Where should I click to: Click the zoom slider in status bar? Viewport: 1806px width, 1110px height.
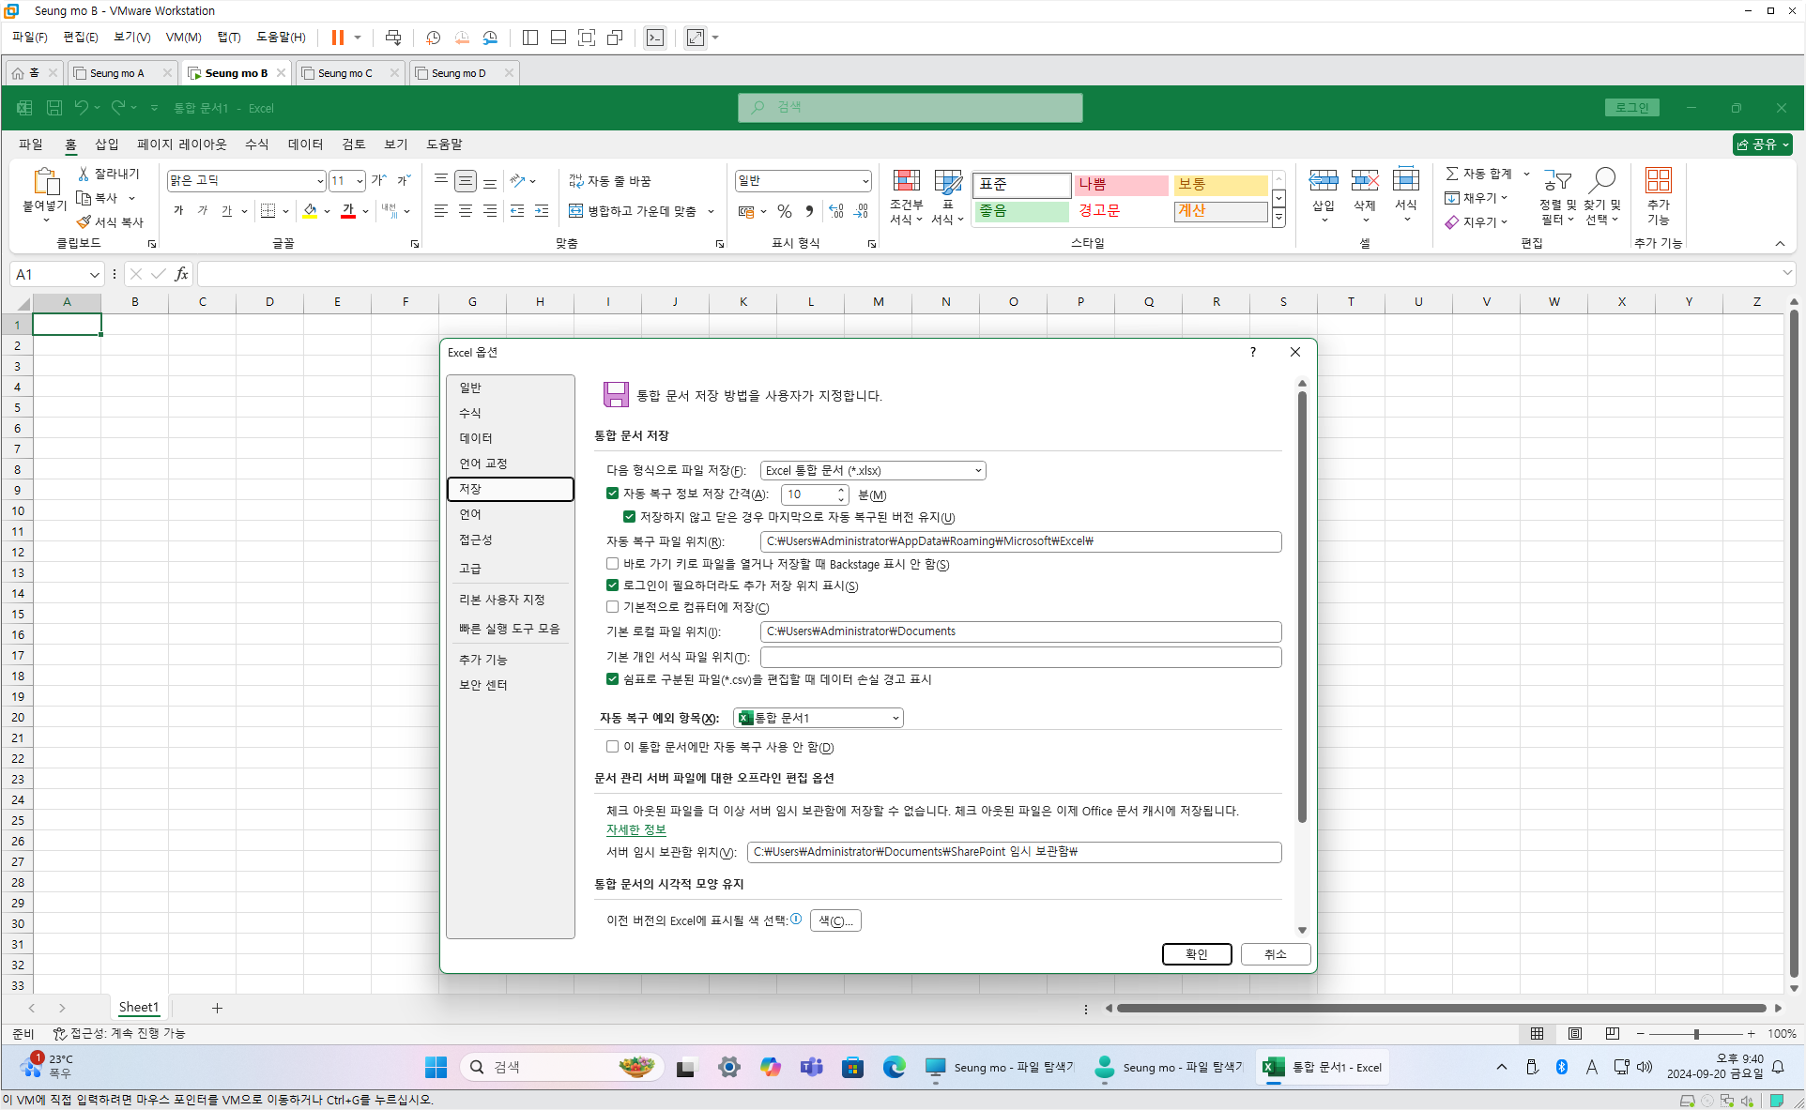1695,1033
